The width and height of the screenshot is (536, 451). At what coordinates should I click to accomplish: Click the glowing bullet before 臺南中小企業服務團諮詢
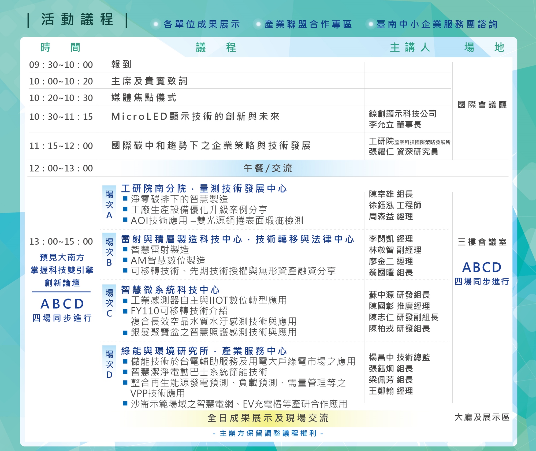click(371, 24)
